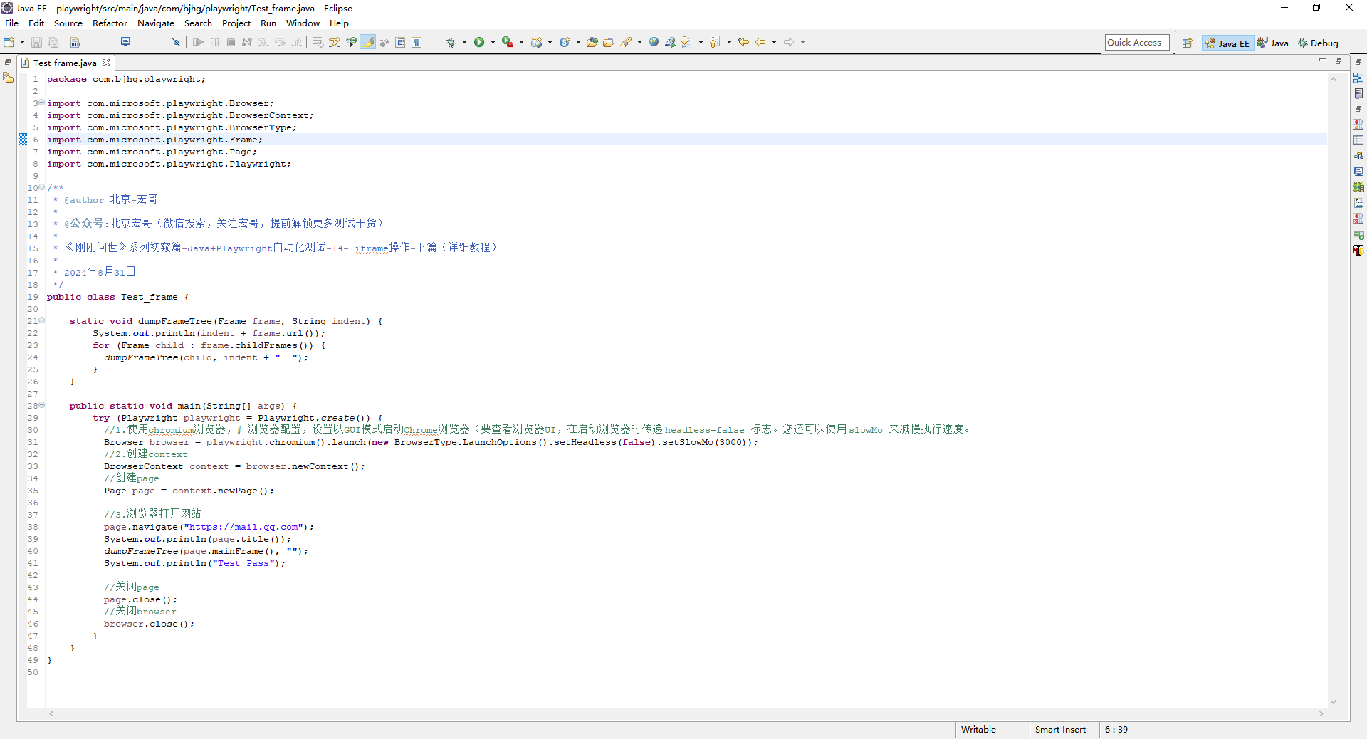Click the Save All icon
This screenshot has width=1367, height=739.
[x=53, y=43]
